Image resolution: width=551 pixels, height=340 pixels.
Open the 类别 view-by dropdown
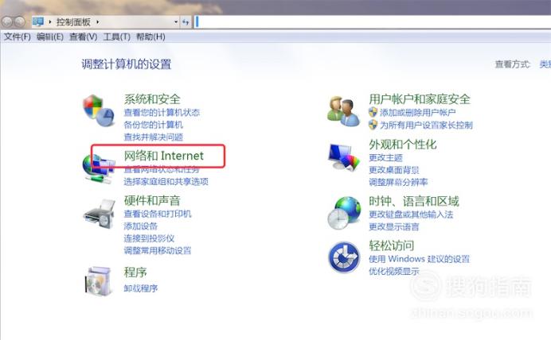pyautogui.click(x=545, y=64)
